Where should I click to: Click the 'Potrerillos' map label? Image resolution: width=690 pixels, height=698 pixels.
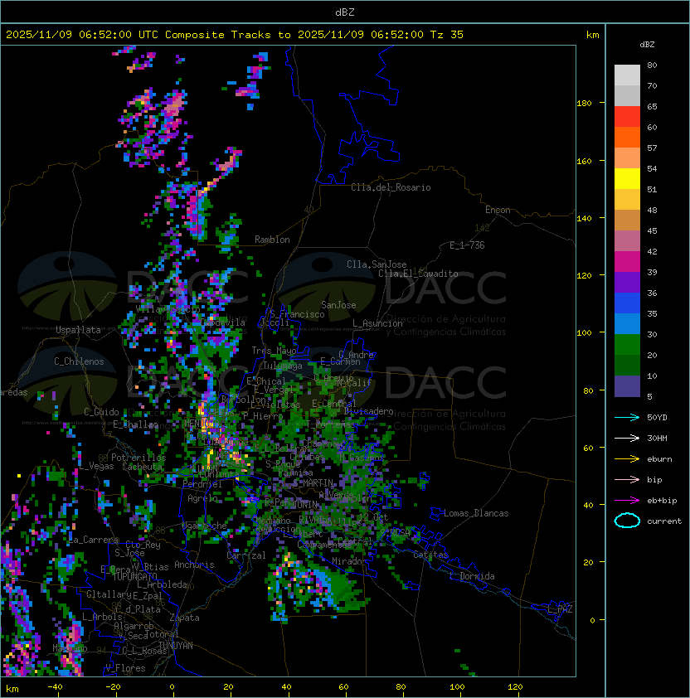click(138, 458)
